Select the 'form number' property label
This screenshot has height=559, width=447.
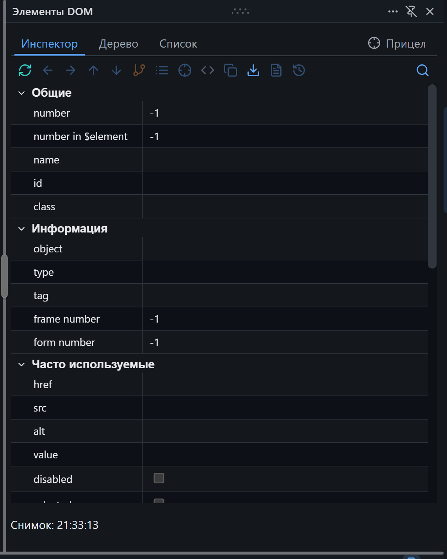coord(64,342)
